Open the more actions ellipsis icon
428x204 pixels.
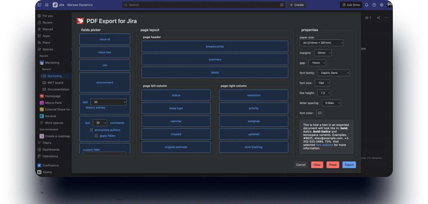(x=387, y=18)
